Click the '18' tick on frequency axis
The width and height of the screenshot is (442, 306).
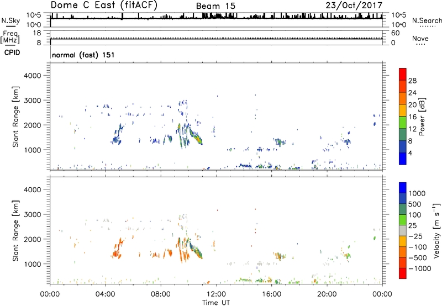[x=37, y=33]
